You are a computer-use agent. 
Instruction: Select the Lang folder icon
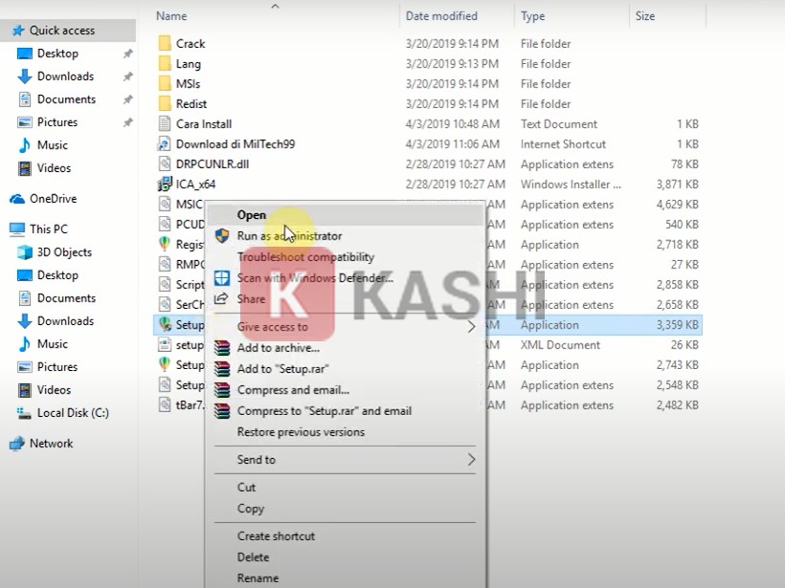165,64
